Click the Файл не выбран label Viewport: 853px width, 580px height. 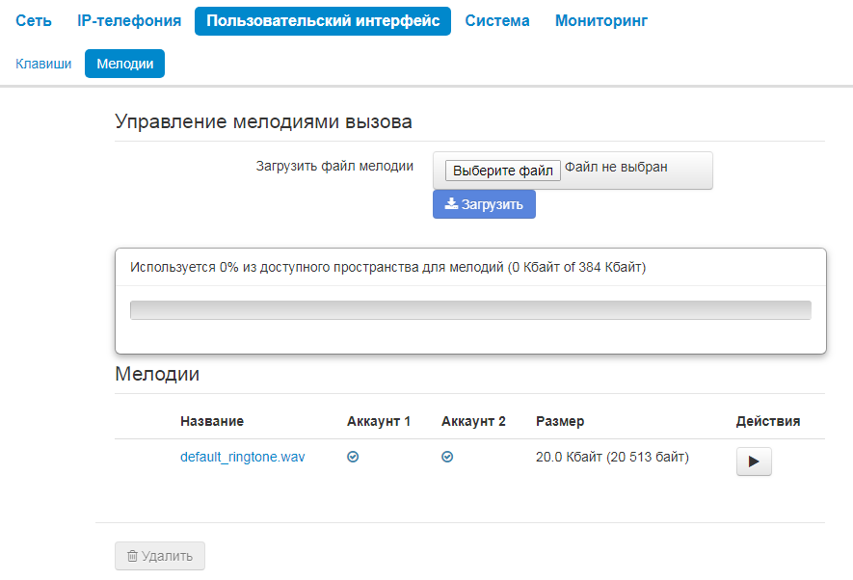pyautogui.click(x=616, y=168)
